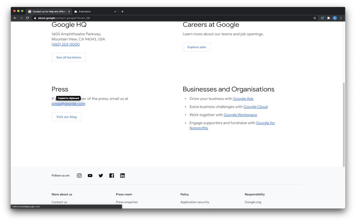Open the browser extensions puzzle icon

click(328, 18)
